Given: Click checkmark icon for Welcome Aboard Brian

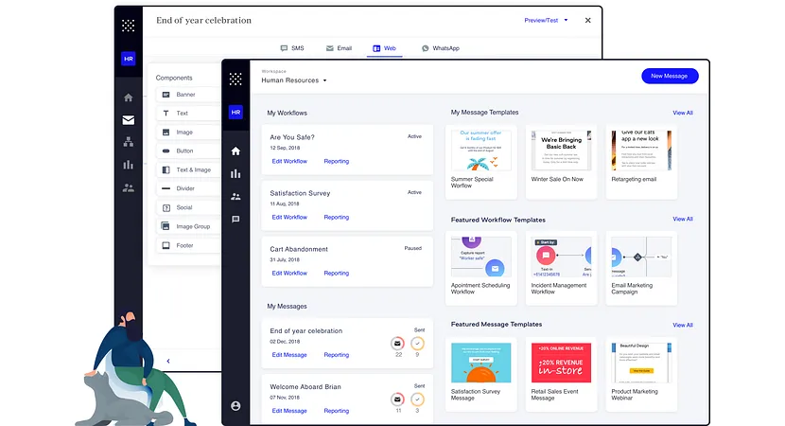Looking at the screenshot, I should coord(417,399).
